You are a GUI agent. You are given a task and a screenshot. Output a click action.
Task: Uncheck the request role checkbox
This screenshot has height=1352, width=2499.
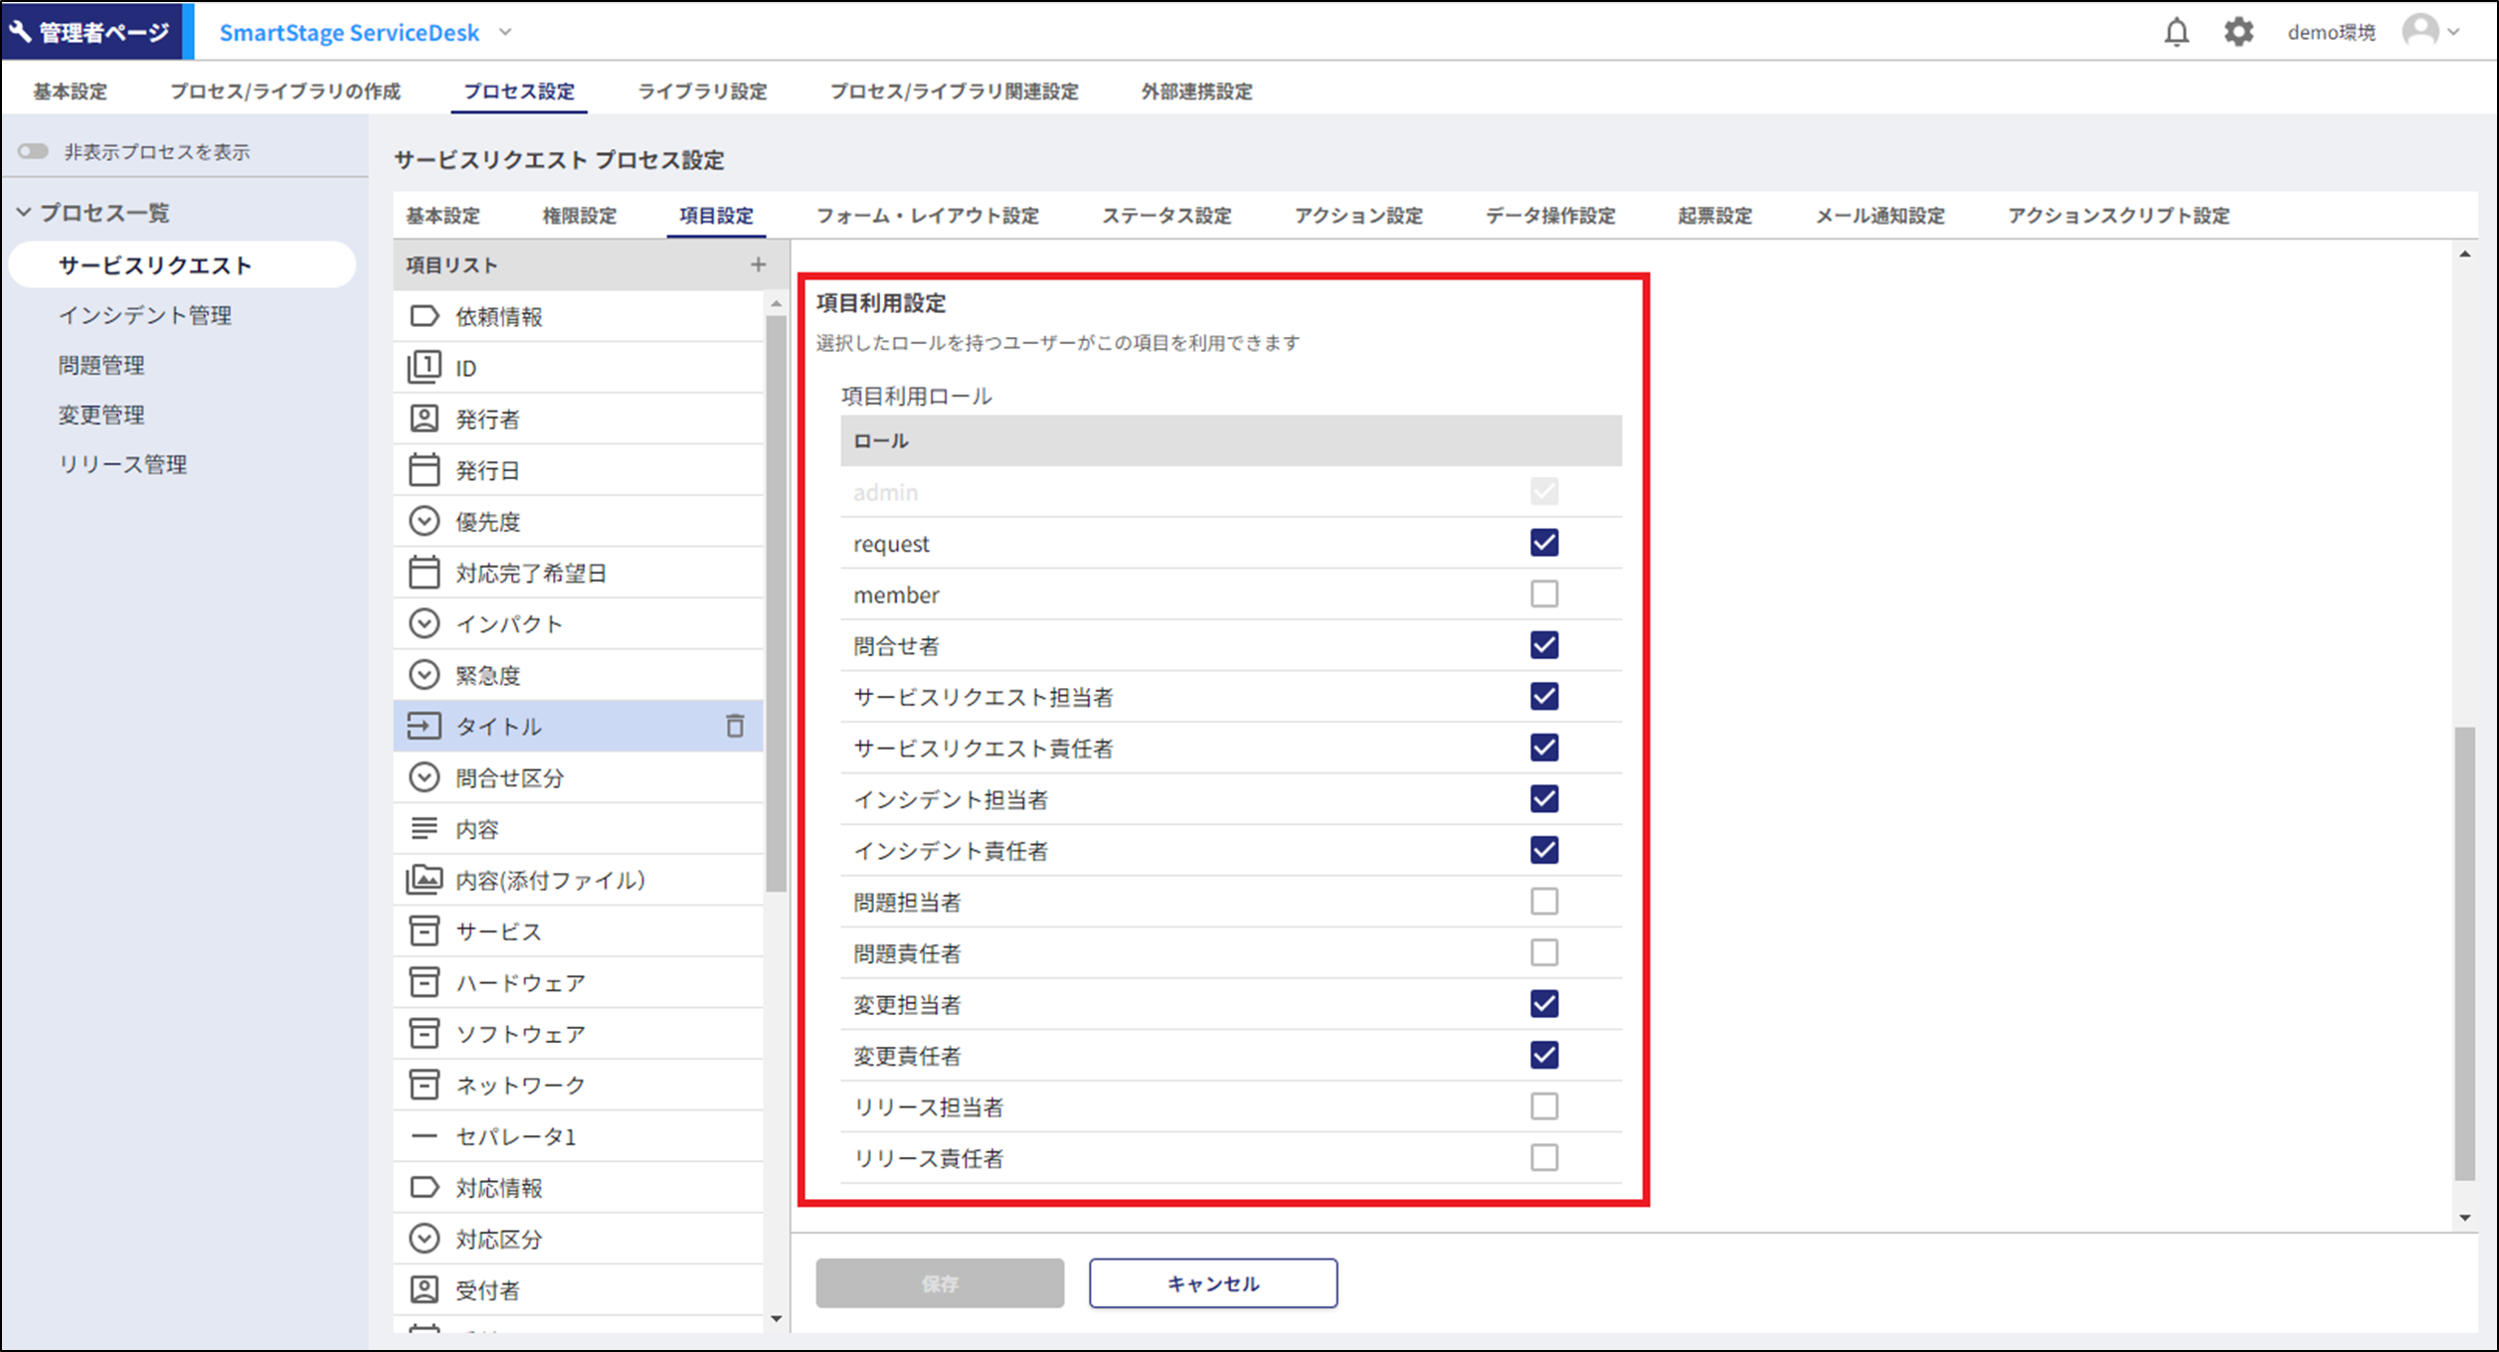tap(1543, 543)
